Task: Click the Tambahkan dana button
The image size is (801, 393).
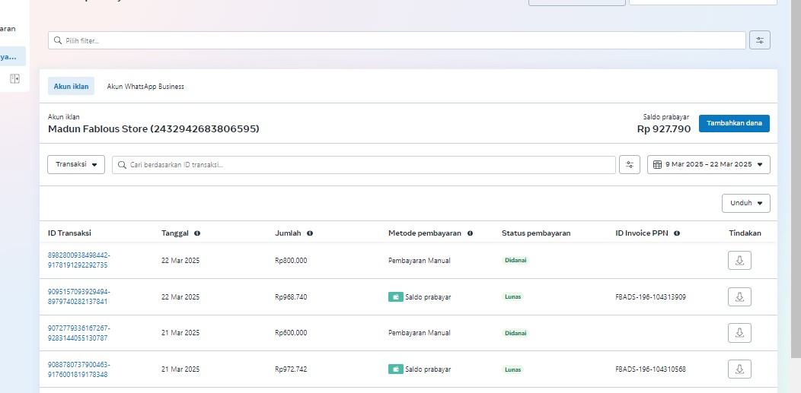Action: 733,123
